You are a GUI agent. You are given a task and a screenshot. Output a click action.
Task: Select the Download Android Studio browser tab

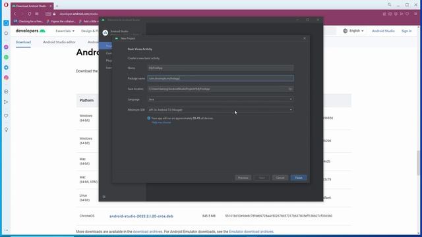pos(32,6)
